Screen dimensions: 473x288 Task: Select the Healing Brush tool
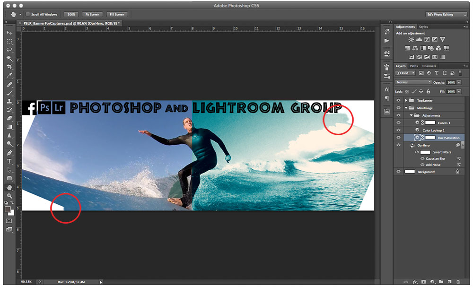coord(9,85)
